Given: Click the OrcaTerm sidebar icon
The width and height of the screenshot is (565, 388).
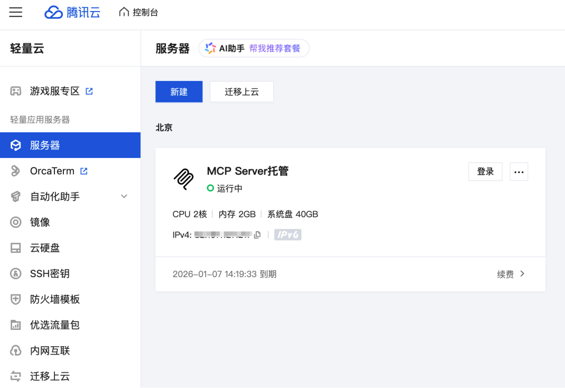Looking at the screenshot, I should (16, 171).
